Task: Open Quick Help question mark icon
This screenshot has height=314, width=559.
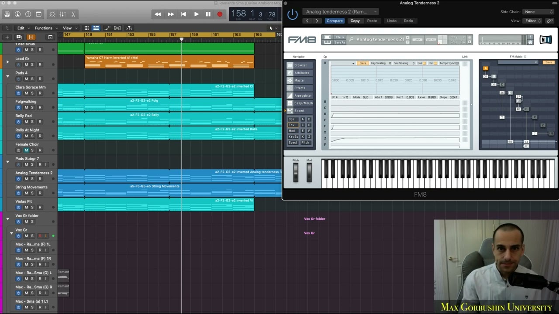Action: [28, 14]
